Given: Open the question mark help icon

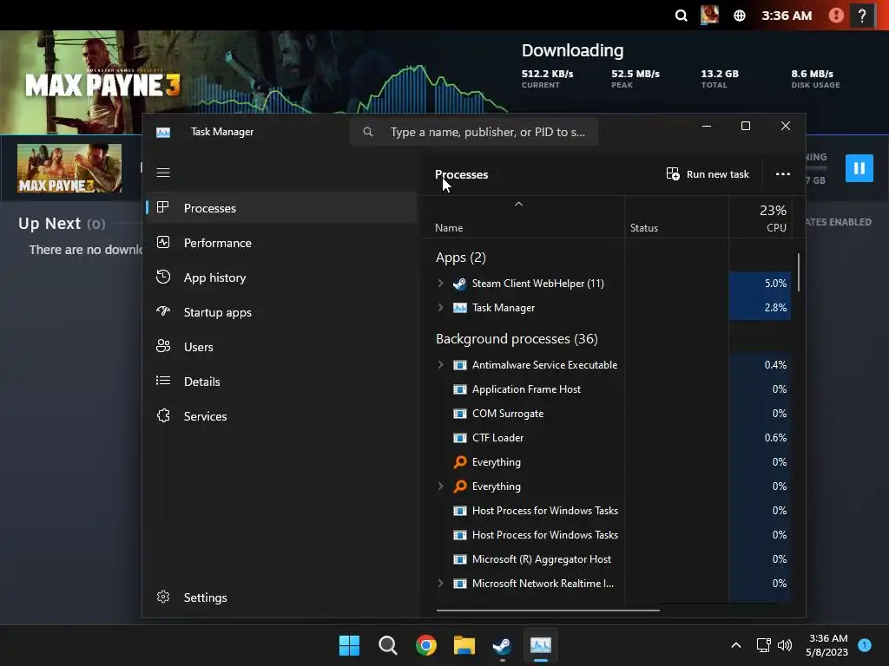Looking at the screenshot, I should click(862, 16).
